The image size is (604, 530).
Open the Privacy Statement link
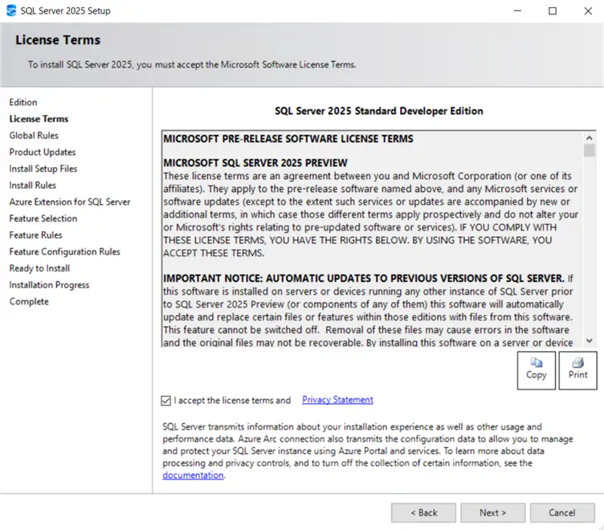coord(337,400)
